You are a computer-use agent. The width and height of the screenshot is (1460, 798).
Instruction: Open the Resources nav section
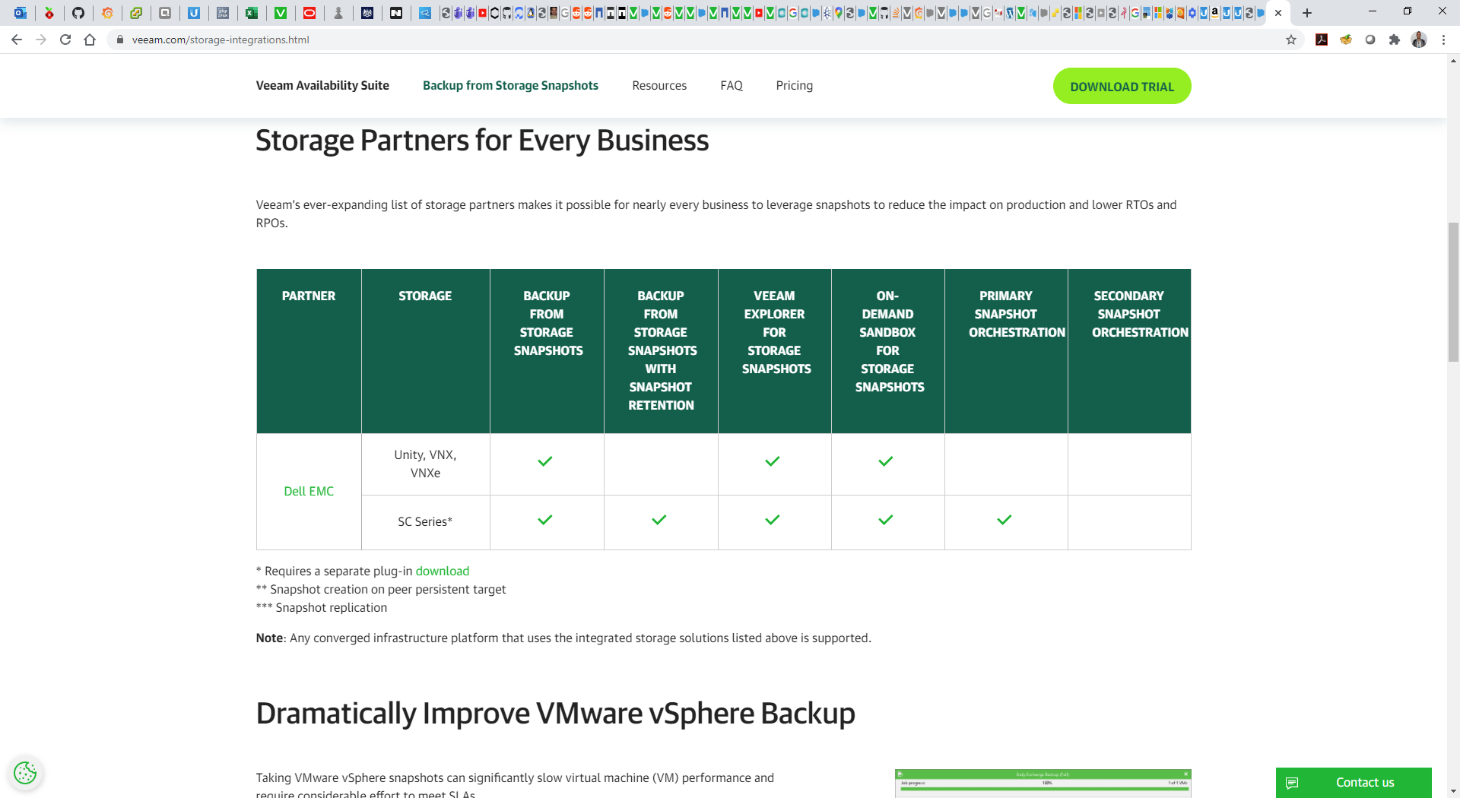click(x=659, y=86)
